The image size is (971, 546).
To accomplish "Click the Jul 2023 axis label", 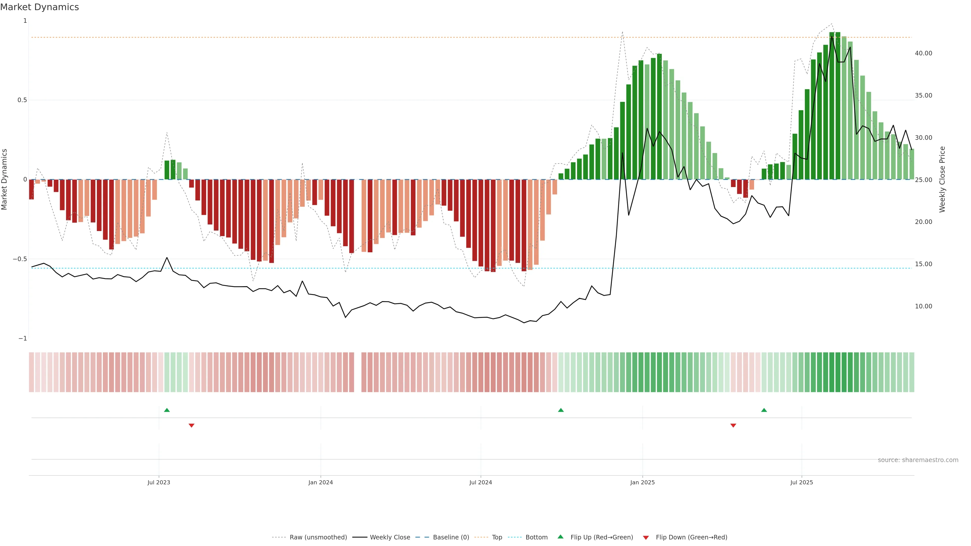I will [x=159, y=482].
